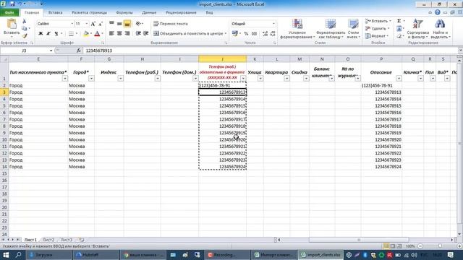Open the Файл tab
463x260 pixels.
pos(9,13)
